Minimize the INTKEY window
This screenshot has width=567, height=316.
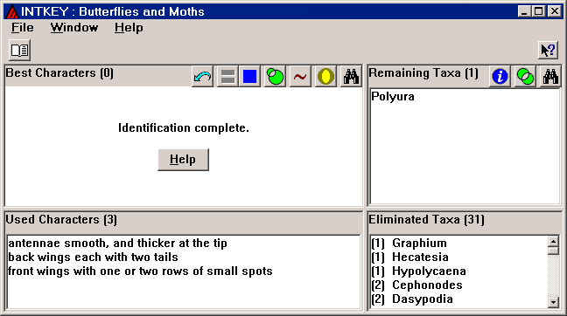[524, 11]
